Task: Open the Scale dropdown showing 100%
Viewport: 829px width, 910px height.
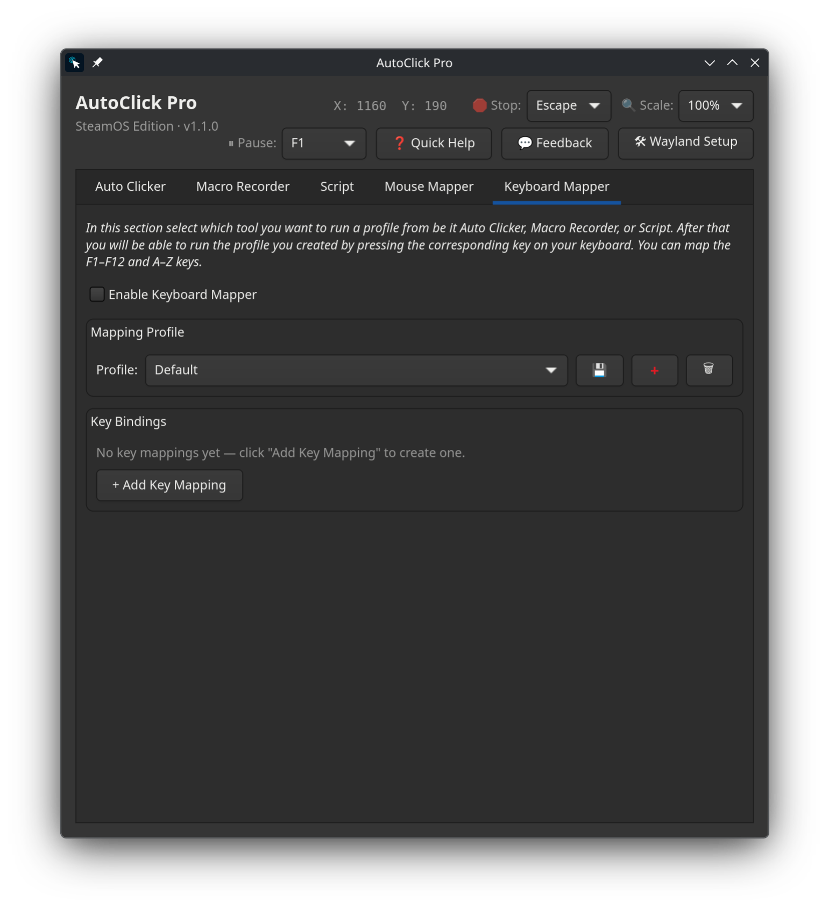Action: click(x=715, y=106)
